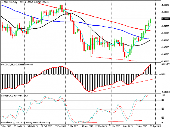Select the date label 25 Jan 2015
Image resolution: width=170 pixels, height=128 pixels.
coord(19,126)
